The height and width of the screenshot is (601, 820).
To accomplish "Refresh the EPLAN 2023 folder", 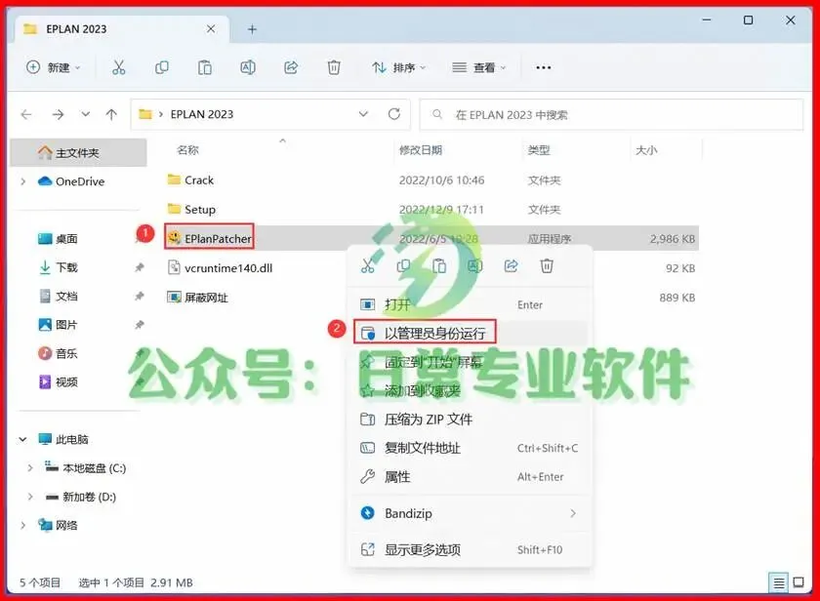I will (394, 114).
